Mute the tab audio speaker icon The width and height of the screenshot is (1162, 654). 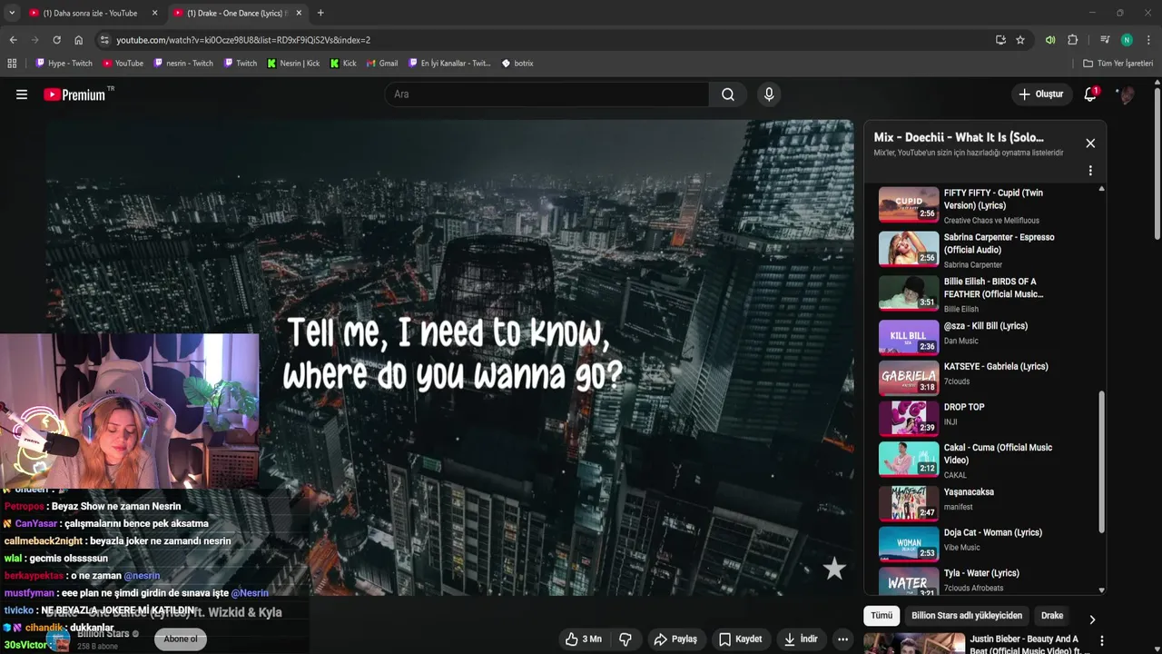(x=1050, y=40)
